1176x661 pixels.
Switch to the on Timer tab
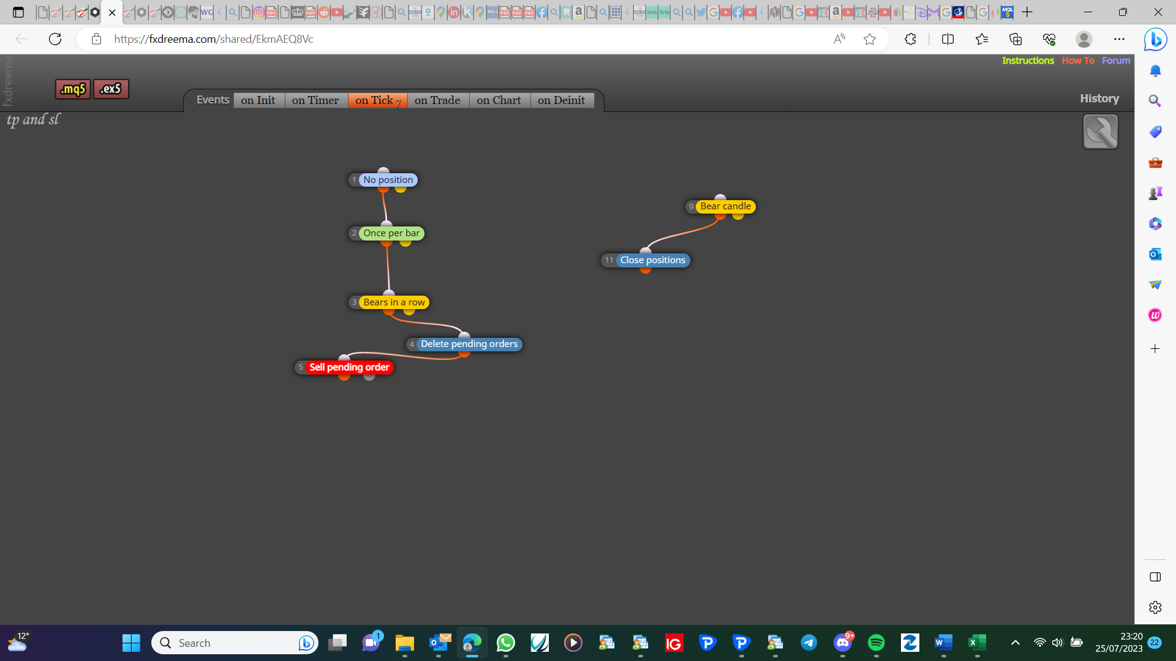click(x=315, y=100)
